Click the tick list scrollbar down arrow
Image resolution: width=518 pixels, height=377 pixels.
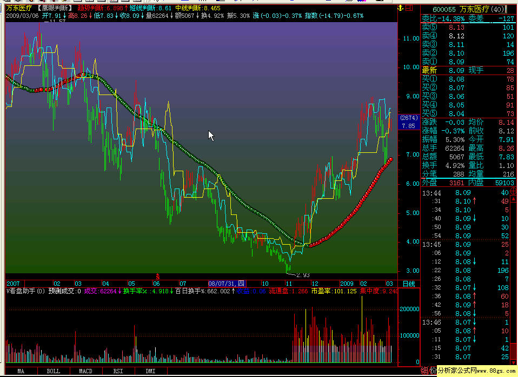pos(513,362)
